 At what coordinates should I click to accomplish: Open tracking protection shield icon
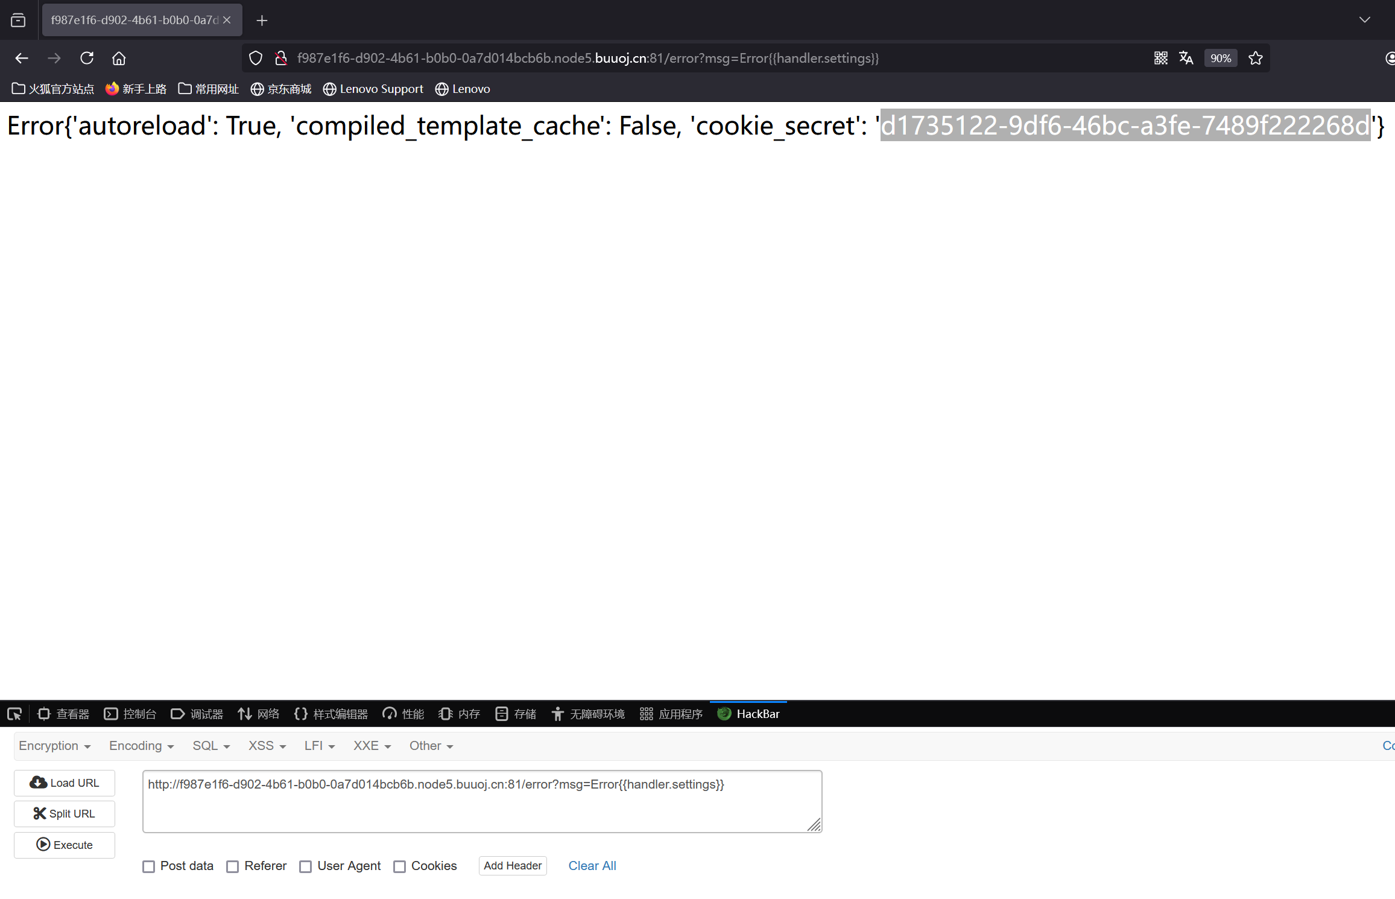[256, 58]
